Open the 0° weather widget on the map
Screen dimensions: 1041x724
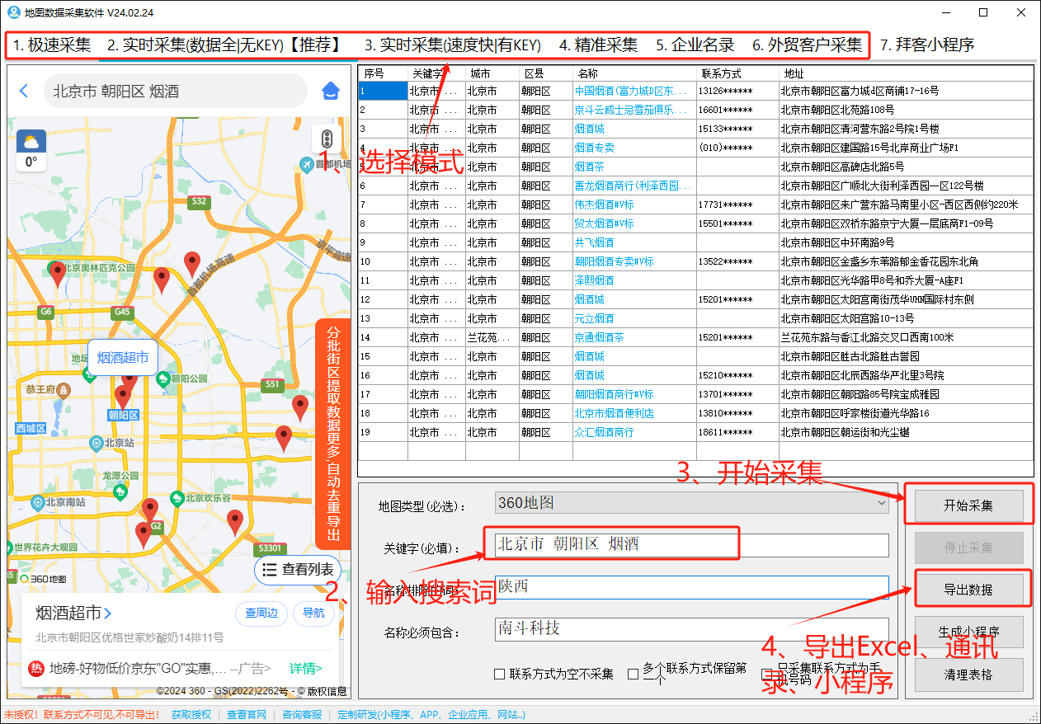(x=31, y=150)
